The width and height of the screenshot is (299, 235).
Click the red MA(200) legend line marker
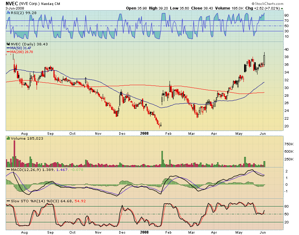click(x=8, y=52)
